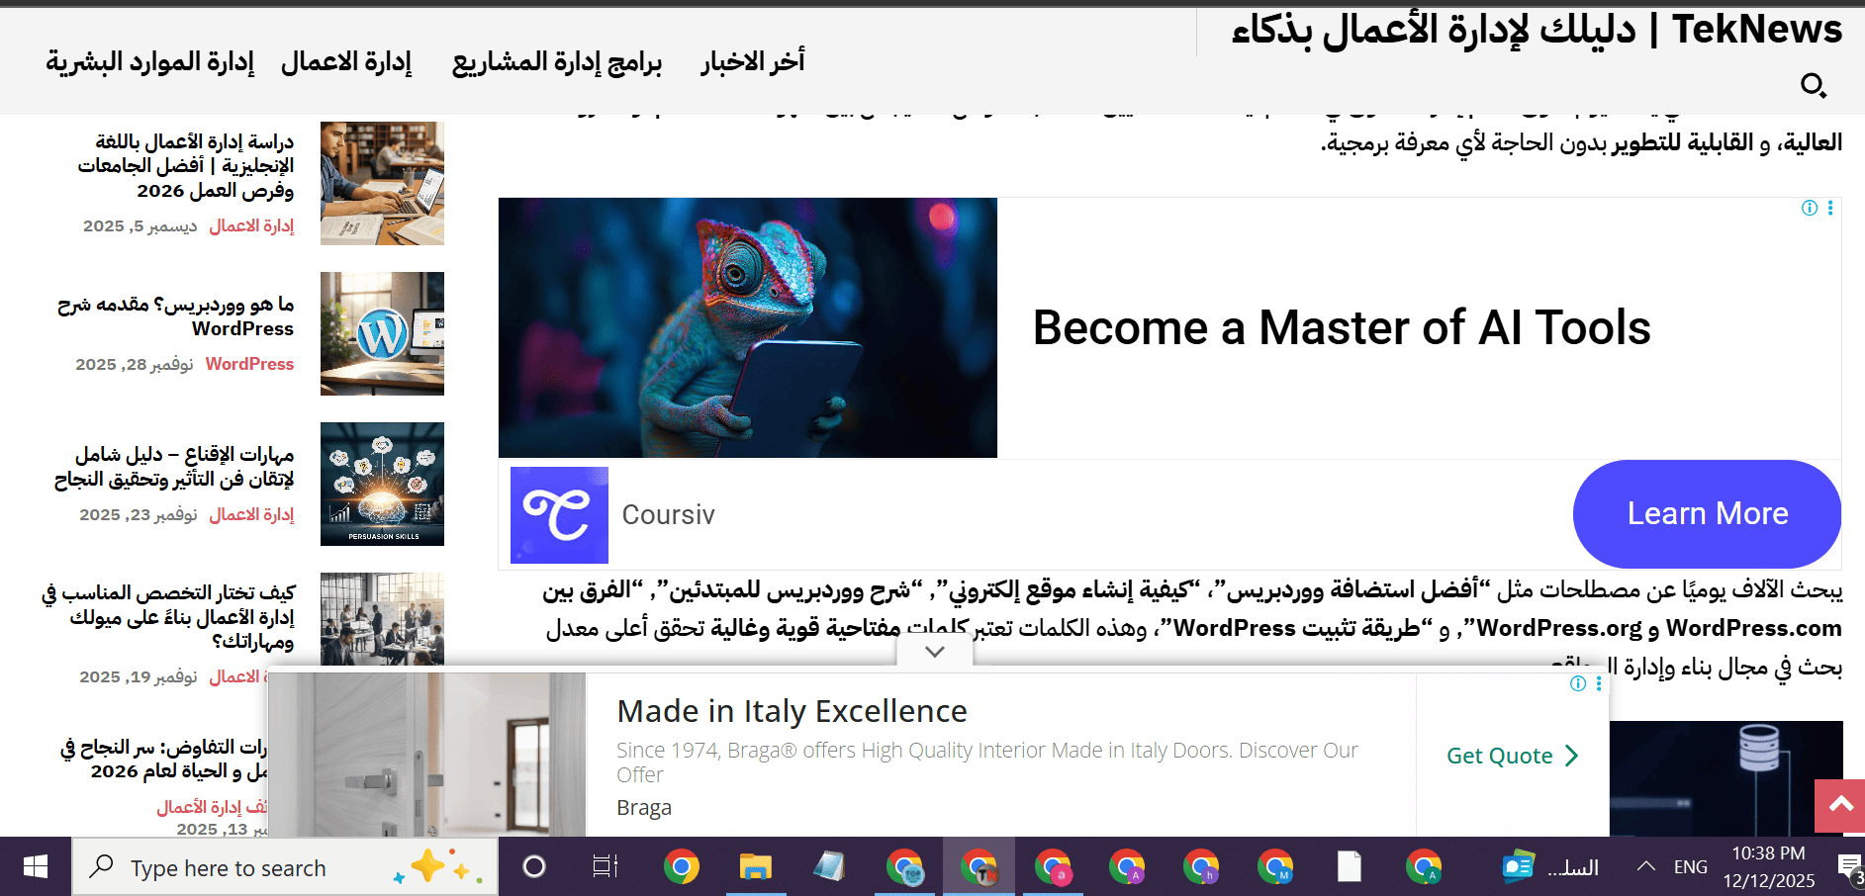The image size is (1865, 896).
Task: Select the إدارة الموارد البشرية menu item
Action: (x=149, y=62)
